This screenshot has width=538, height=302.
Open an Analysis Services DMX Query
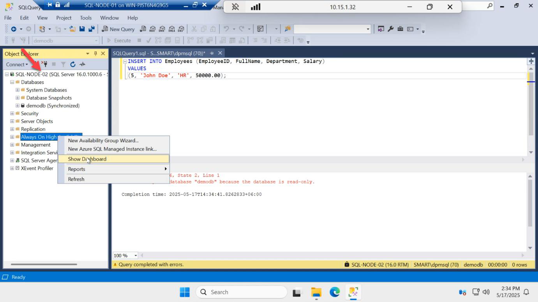[x=162, y=29]
